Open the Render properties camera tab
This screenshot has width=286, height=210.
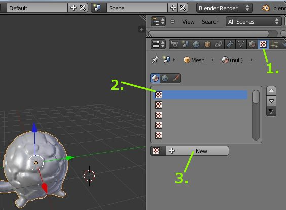pyautogui.click(x=174, y=44)
